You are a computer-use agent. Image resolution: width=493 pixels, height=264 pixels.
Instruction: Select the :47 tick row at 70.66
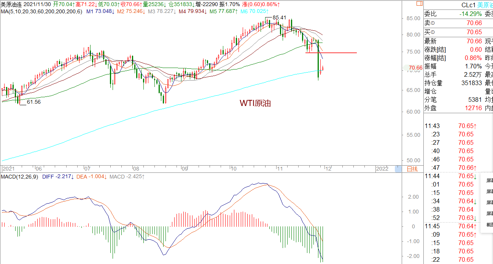point(451,168)
